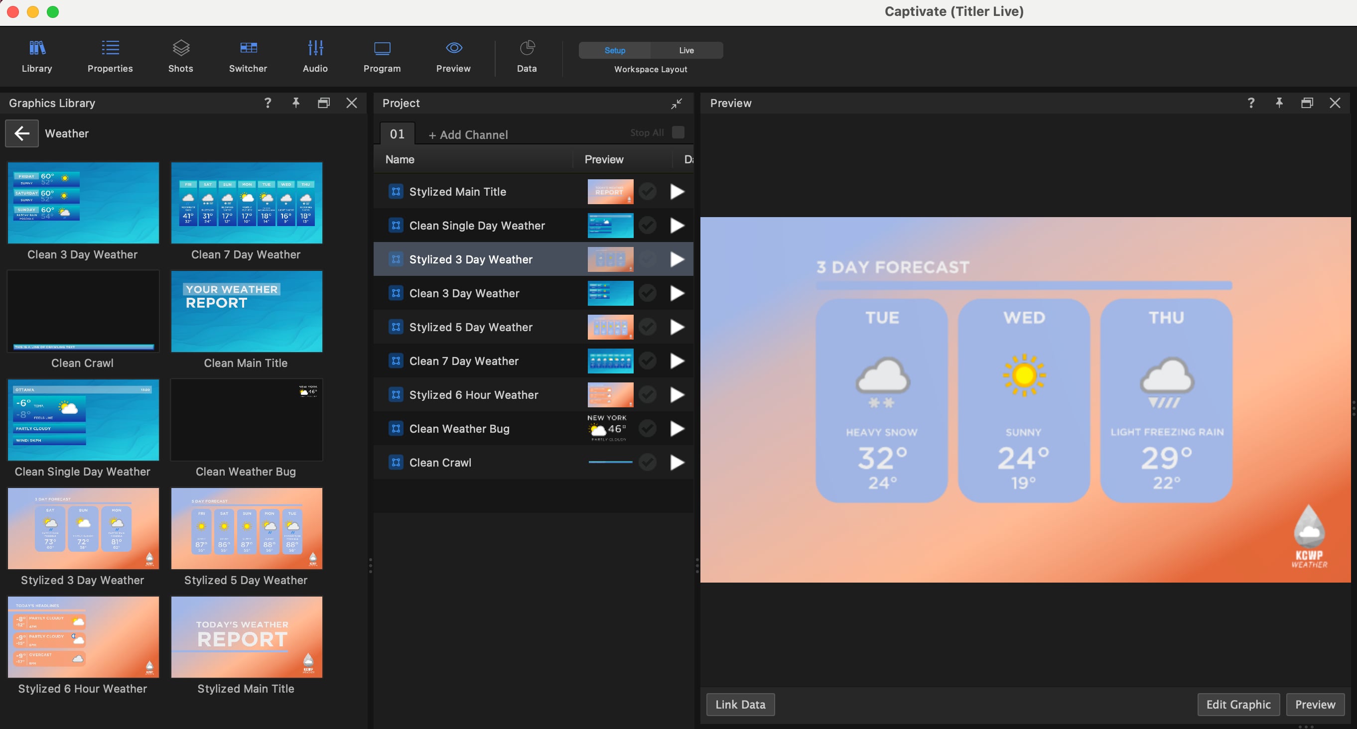Undock the Graphics Library panel
The image size is (1357, 729).
[x=323, y=103]
